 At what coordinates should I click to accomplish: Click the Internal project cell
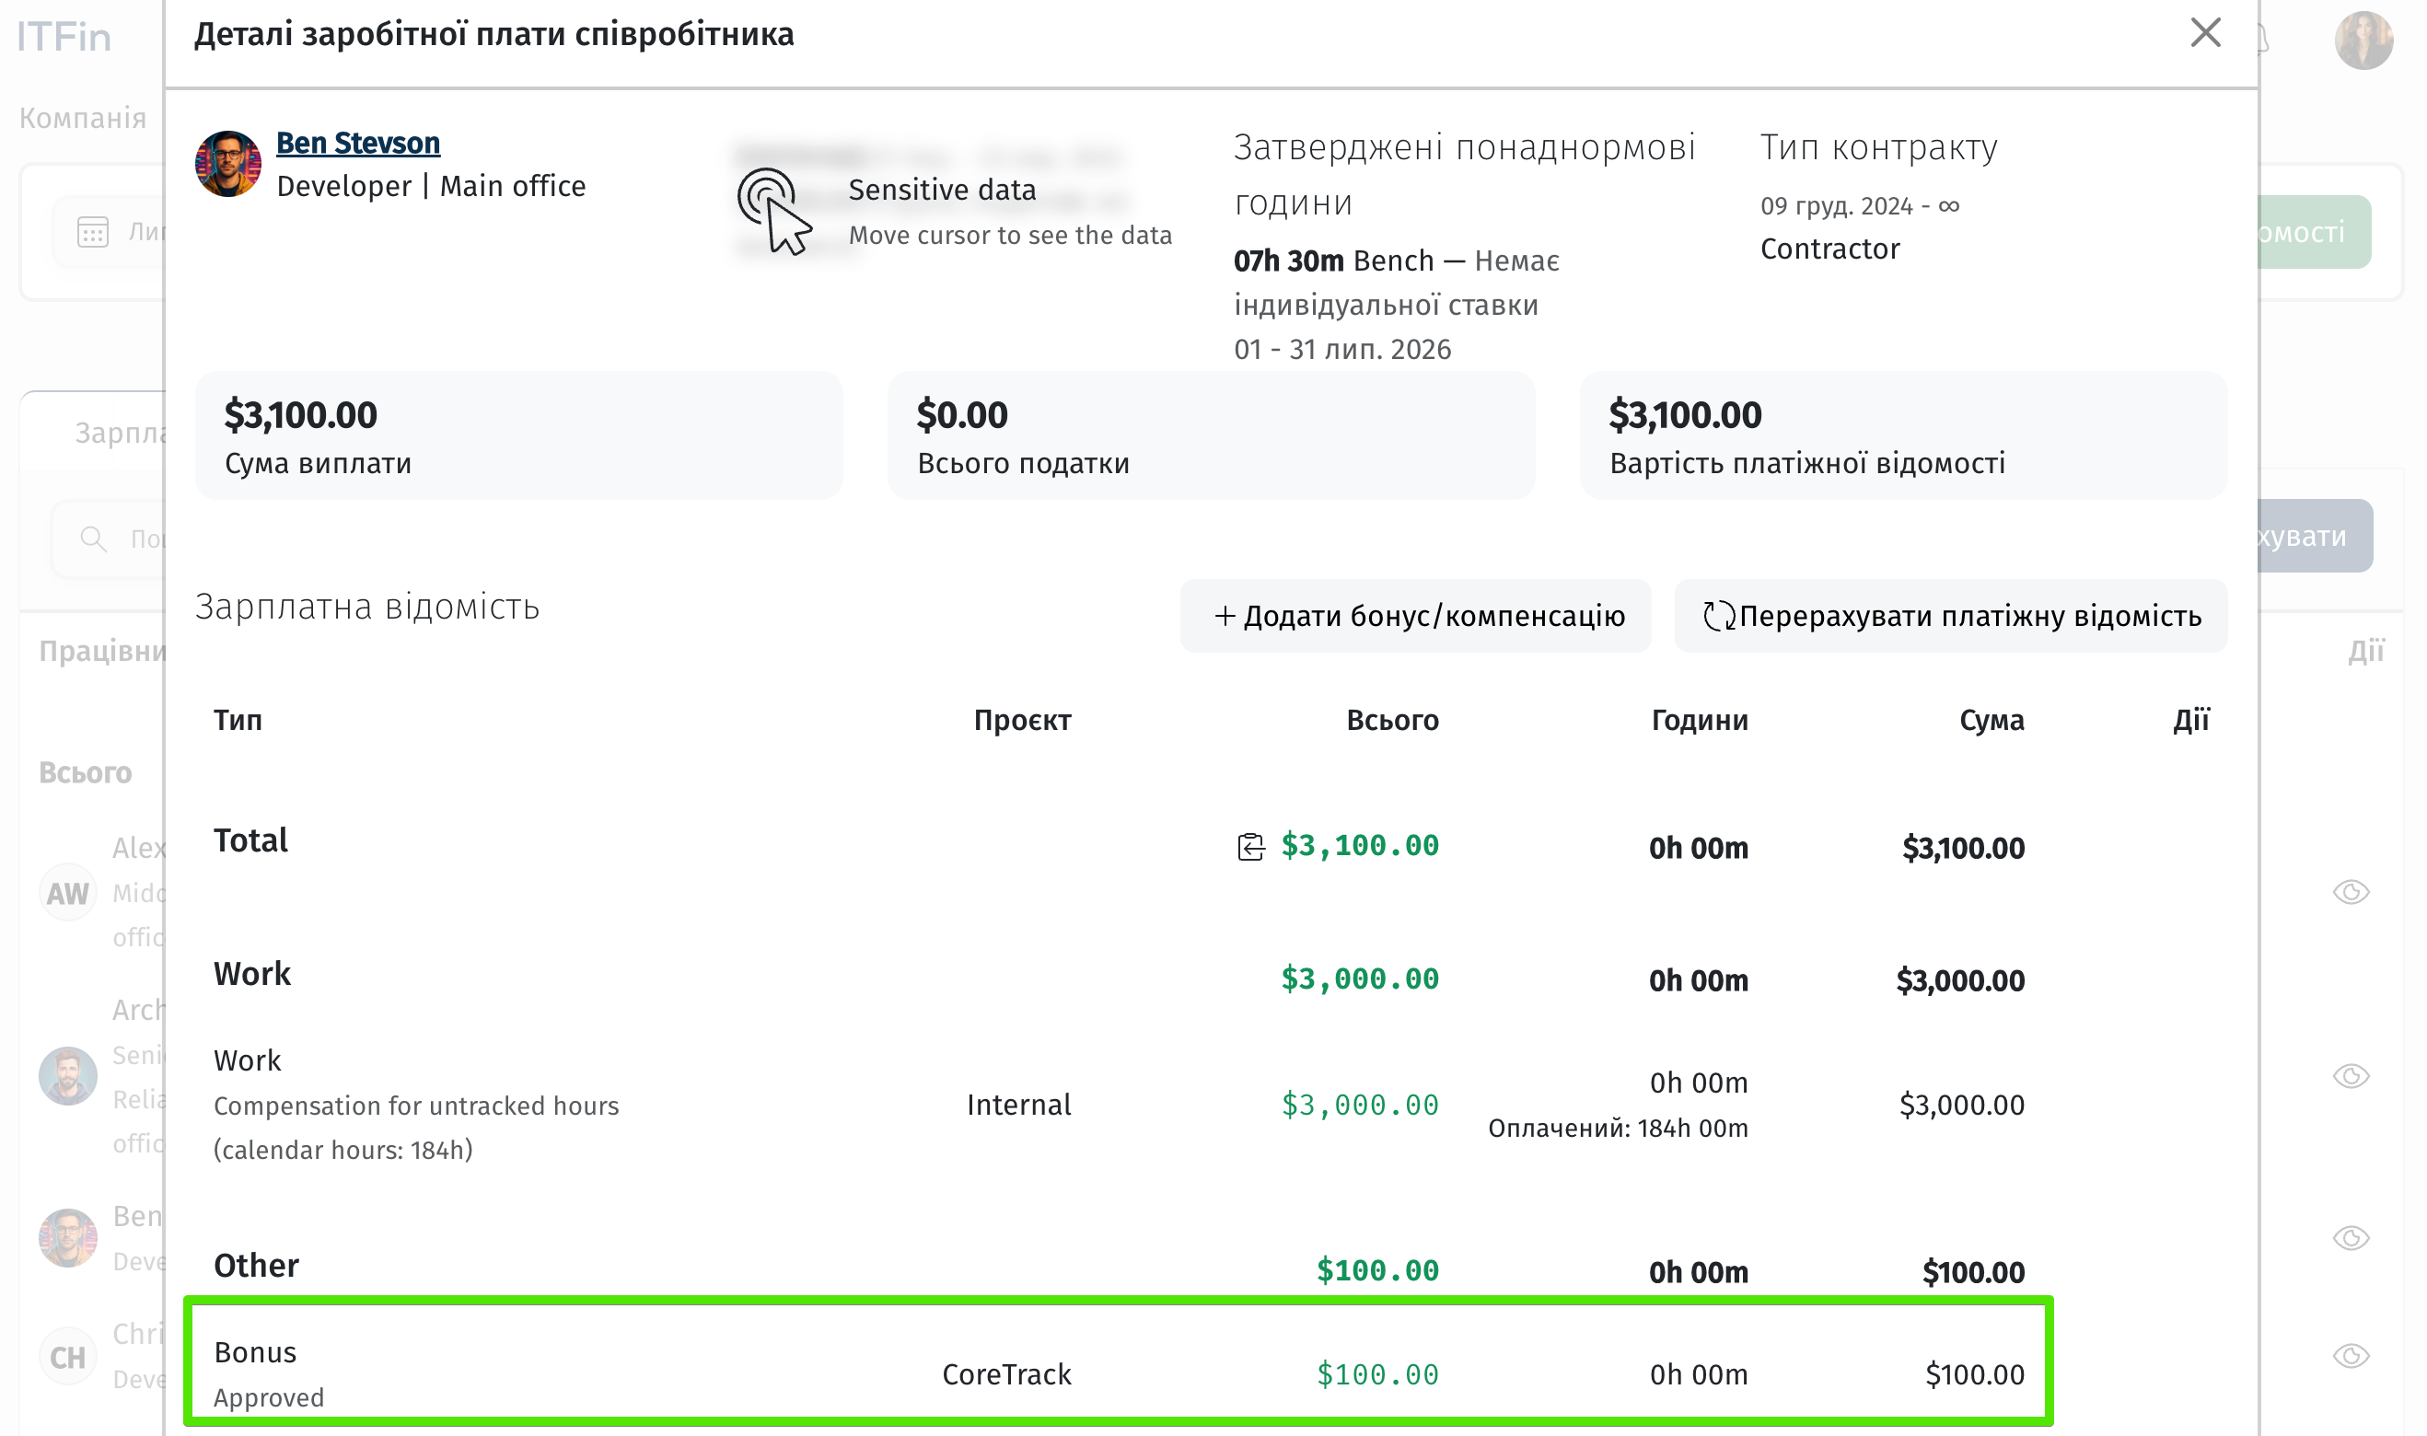(x=1019, y=1104)
